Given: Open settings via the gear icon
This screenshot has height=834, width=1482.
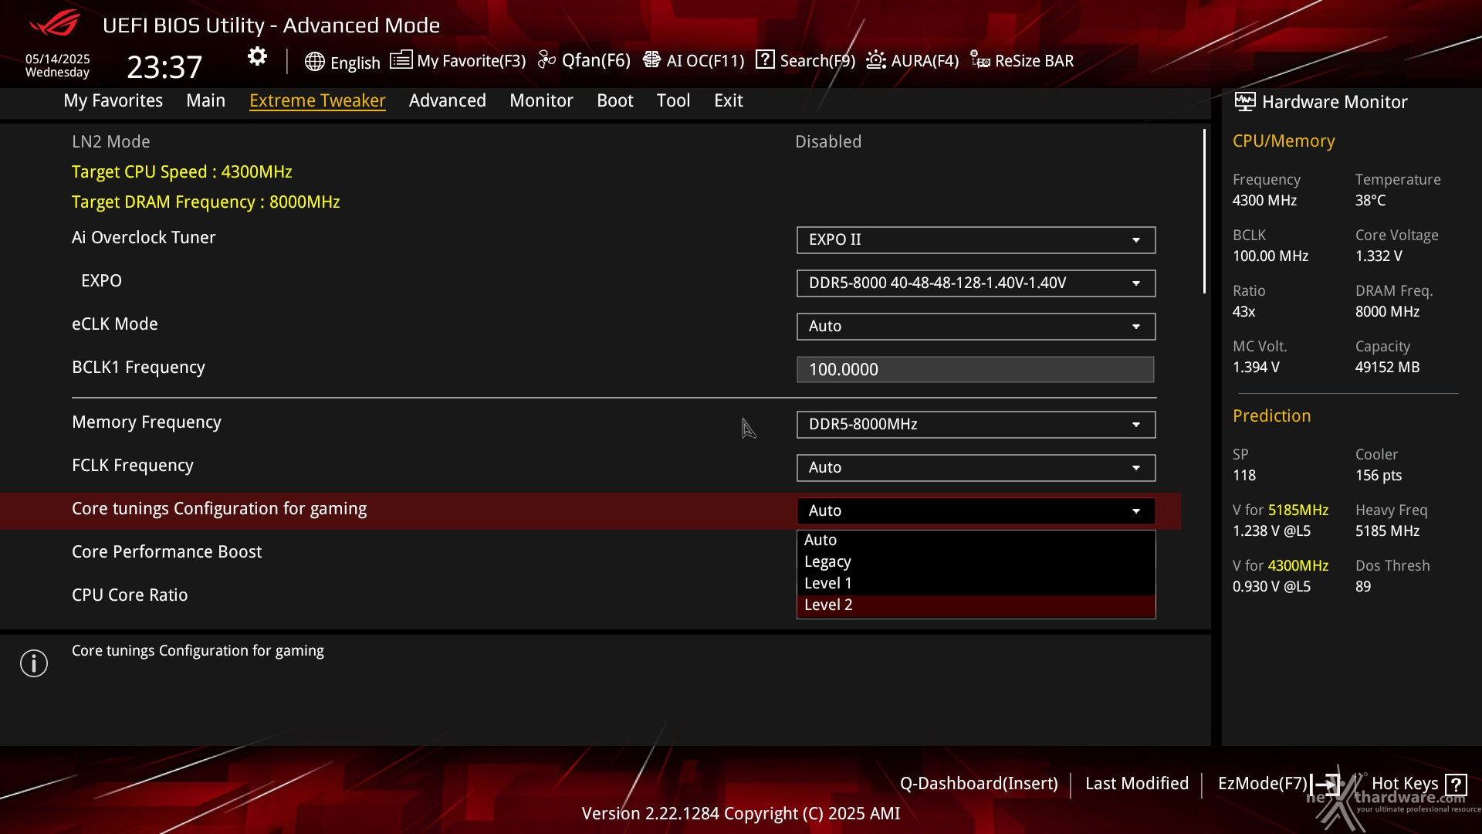Looking at the screenshot, I should [257, 56].
